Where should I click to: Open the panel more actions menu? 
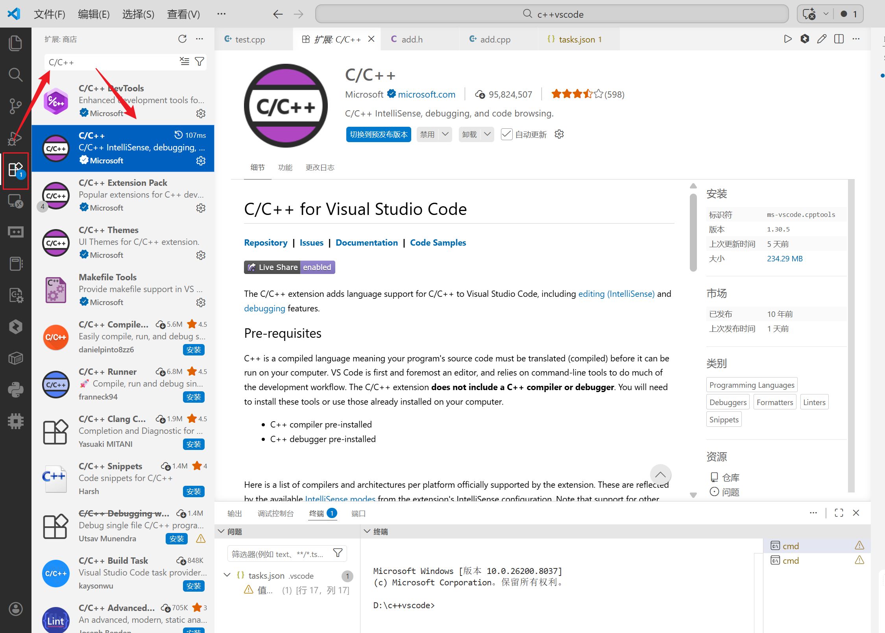(813, 513)
